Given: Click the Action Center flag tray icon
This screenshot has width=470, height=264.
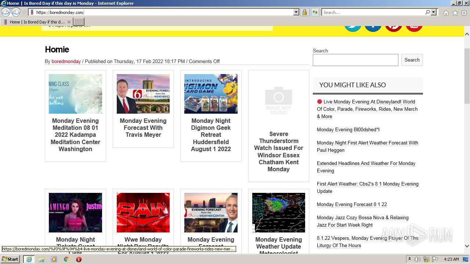Looking at the screenshot, I should [x=435, y=259].
